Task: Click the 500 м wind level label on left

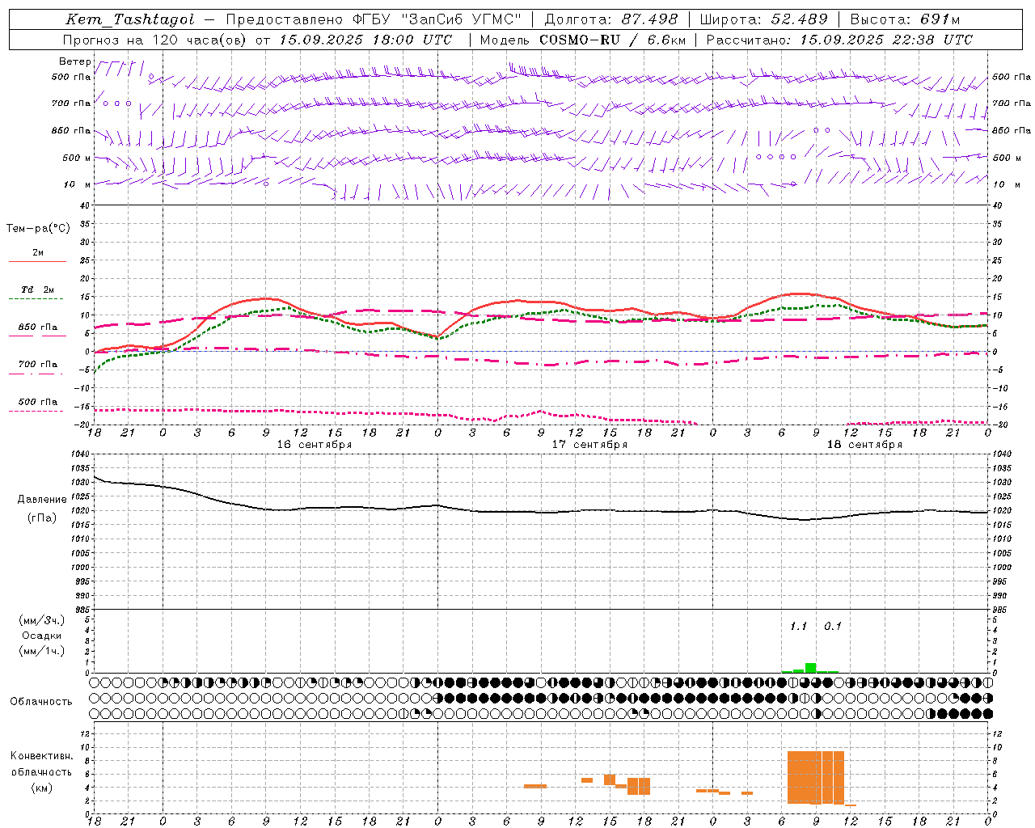Action: pyautogui.click(x=70, y=158)
